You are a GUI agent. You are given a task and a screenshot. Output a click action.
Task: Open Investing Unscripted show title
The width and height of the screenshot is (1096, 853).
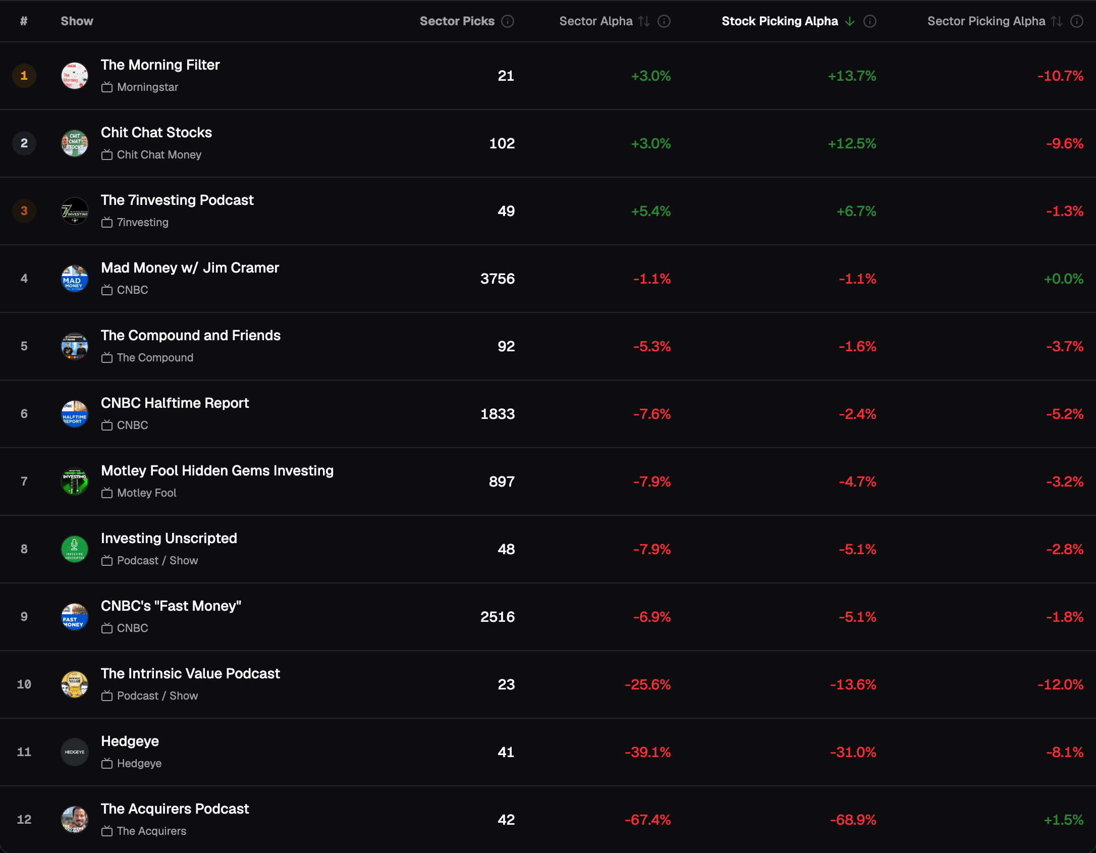169,538
